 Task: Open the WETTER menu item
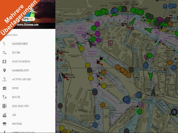click(17, 124)
